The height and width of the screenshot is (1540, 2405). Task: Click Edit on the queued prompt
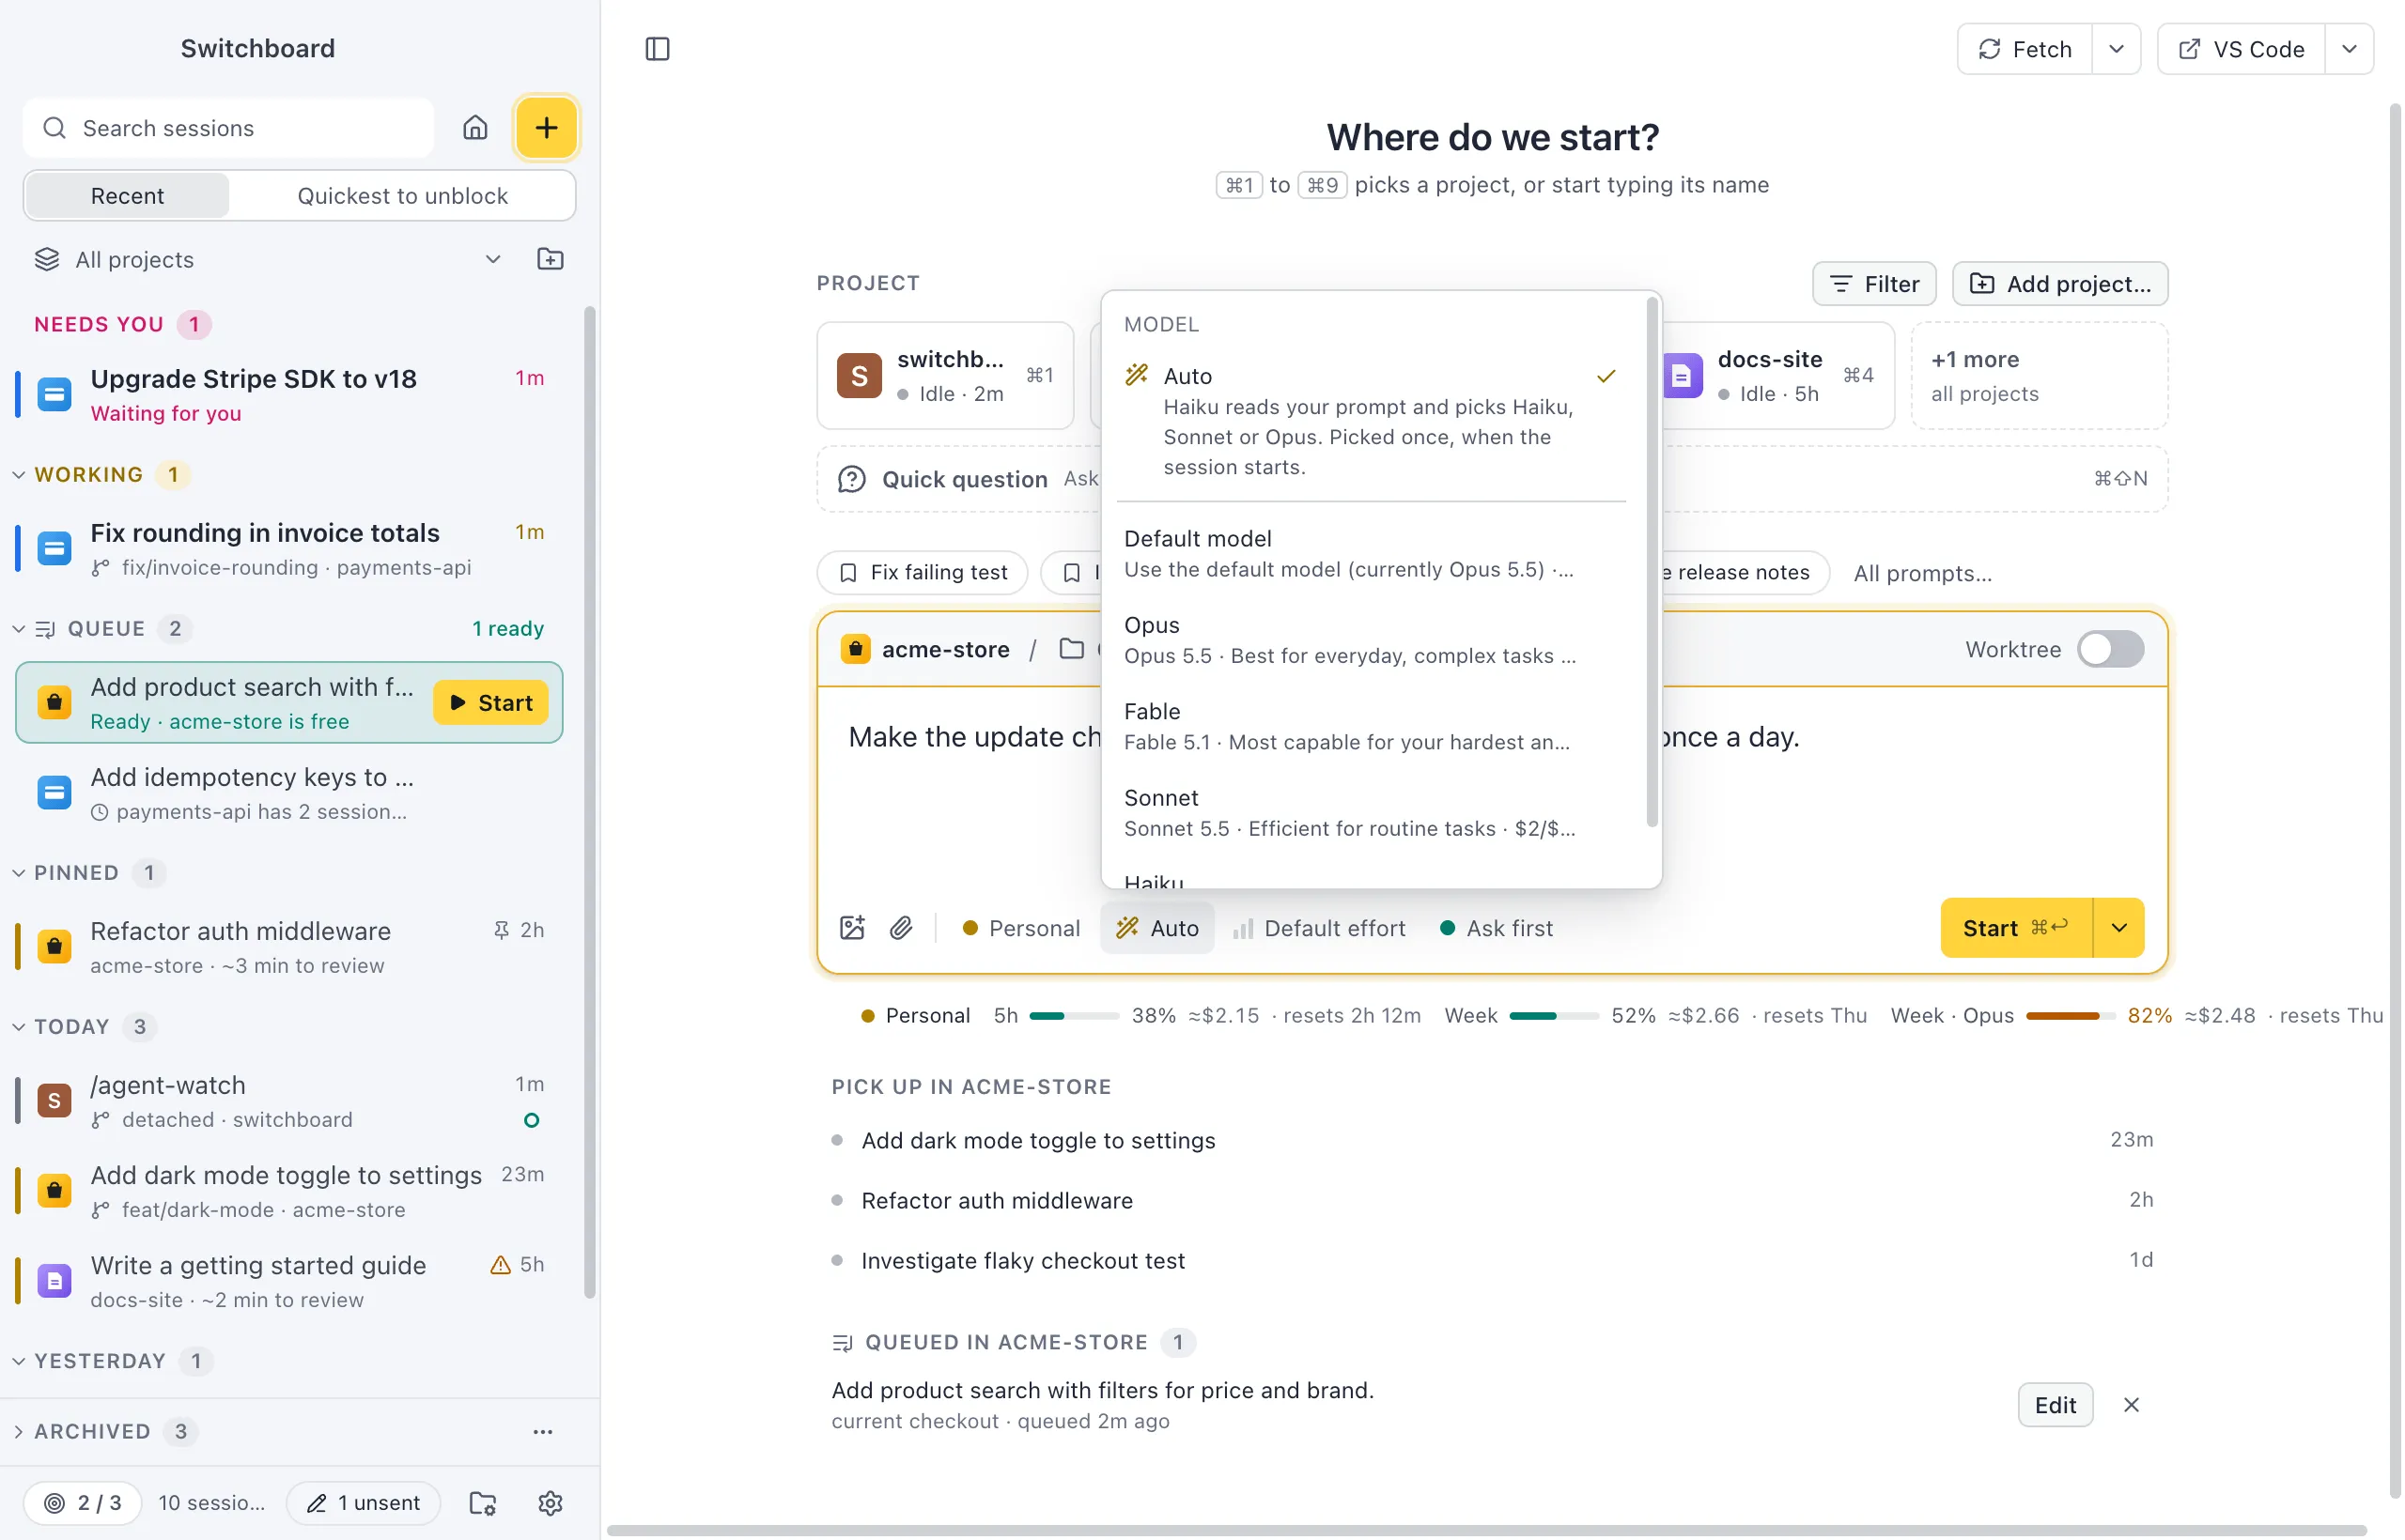2055,1405
